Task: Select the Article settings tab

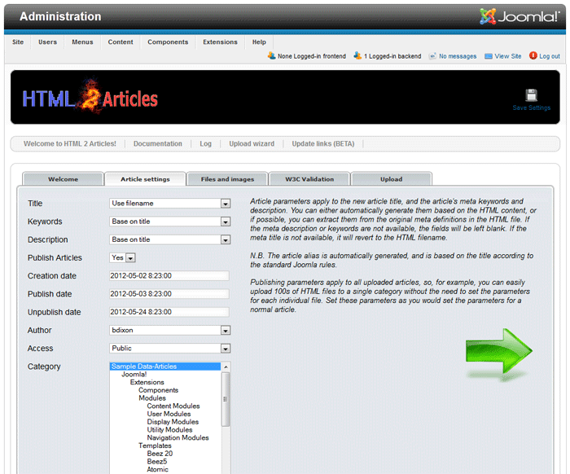Action: 145,179
